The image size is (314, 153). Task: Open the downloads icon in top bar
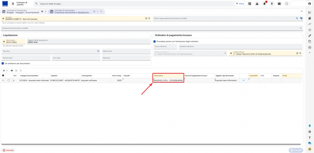point(272,4)
